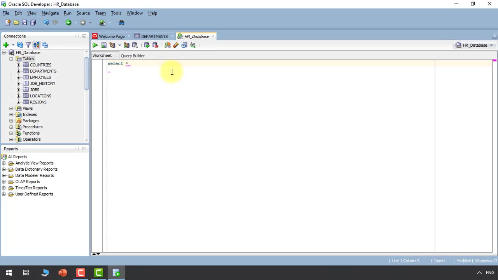Show hidden system tray icons
498x280 pixels.
click(x=479, y=273)
